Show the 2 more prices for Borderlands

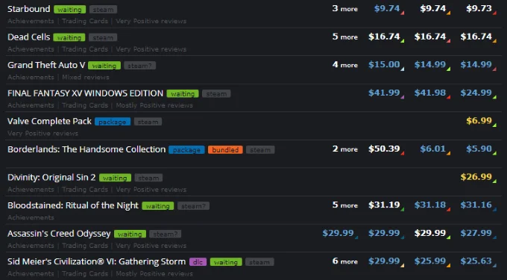pos(345,149)
